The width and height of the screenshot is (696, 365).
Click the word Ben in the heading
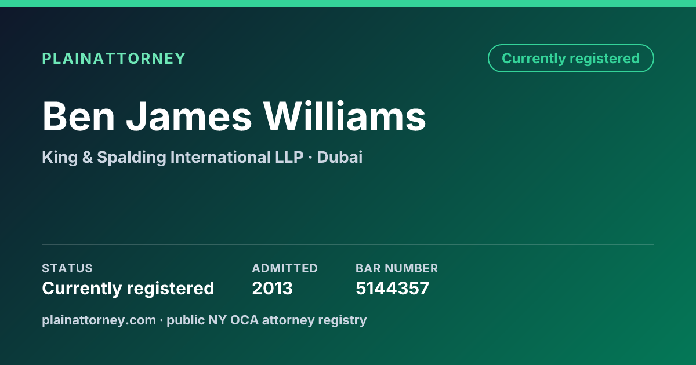pyautogui.click(x=78, y=116)
